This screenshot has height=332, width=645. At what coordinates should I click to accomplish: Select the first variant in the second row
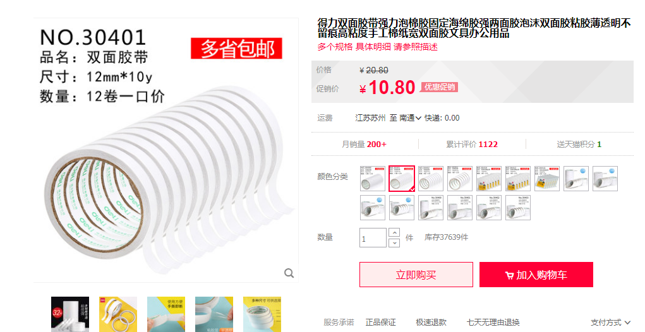(x=373, y=208)
